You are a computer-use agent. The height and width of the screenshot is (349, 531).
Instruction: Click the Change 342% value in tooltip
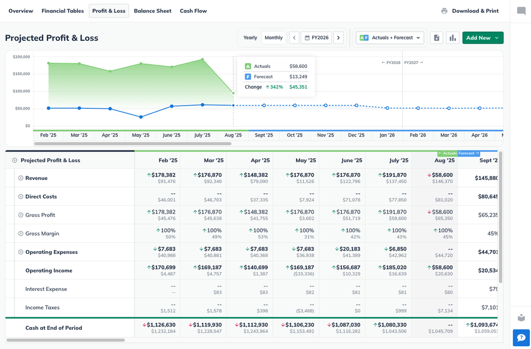click(274, 87)
